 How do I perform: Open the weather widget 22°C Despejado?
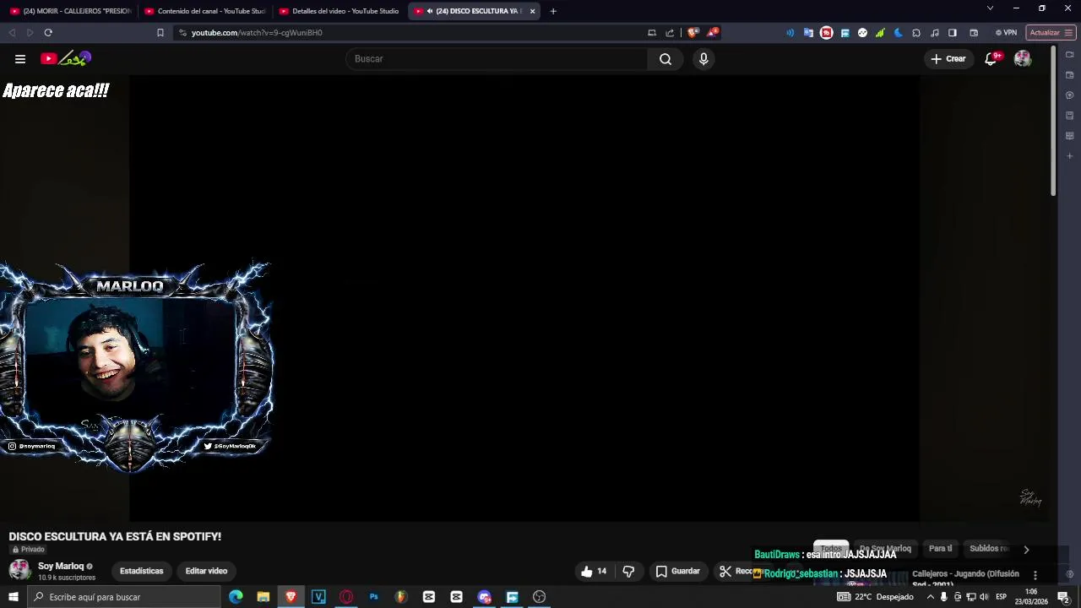click(x=875, y=597)
